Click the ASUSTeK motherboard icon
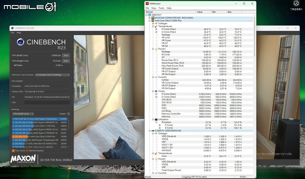Screen dimensions: 305x179 point(153,18)
